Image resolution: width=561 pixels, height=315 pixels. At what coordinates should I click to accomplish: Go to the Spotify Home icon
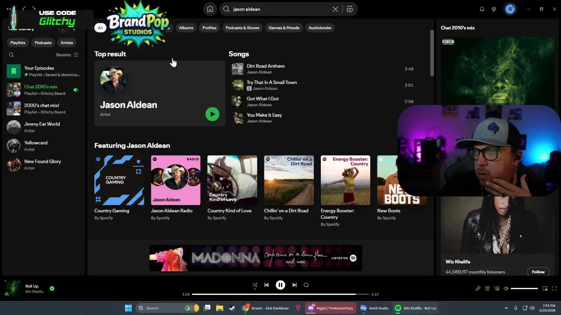[210, 9]
